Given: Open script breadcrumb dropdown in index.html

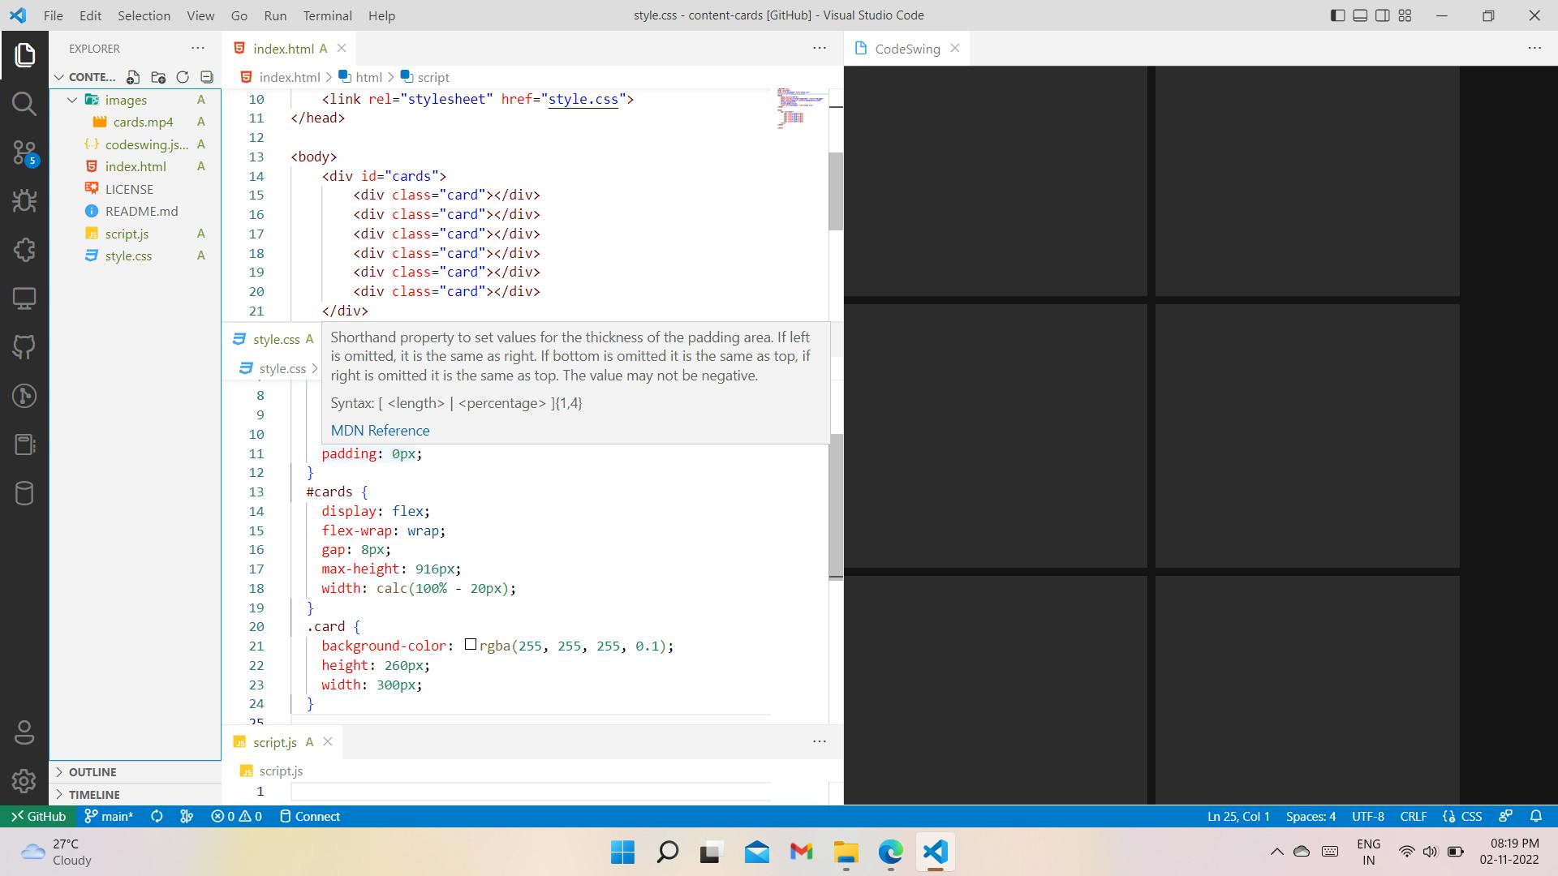Looking at the screenshot, I should 424,77.
